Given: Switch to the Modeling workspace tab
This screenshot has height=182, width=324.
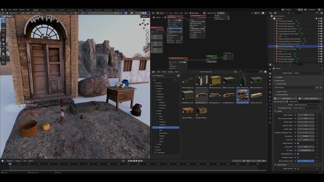Looking at the screenshot, I should tap(44, 10).
